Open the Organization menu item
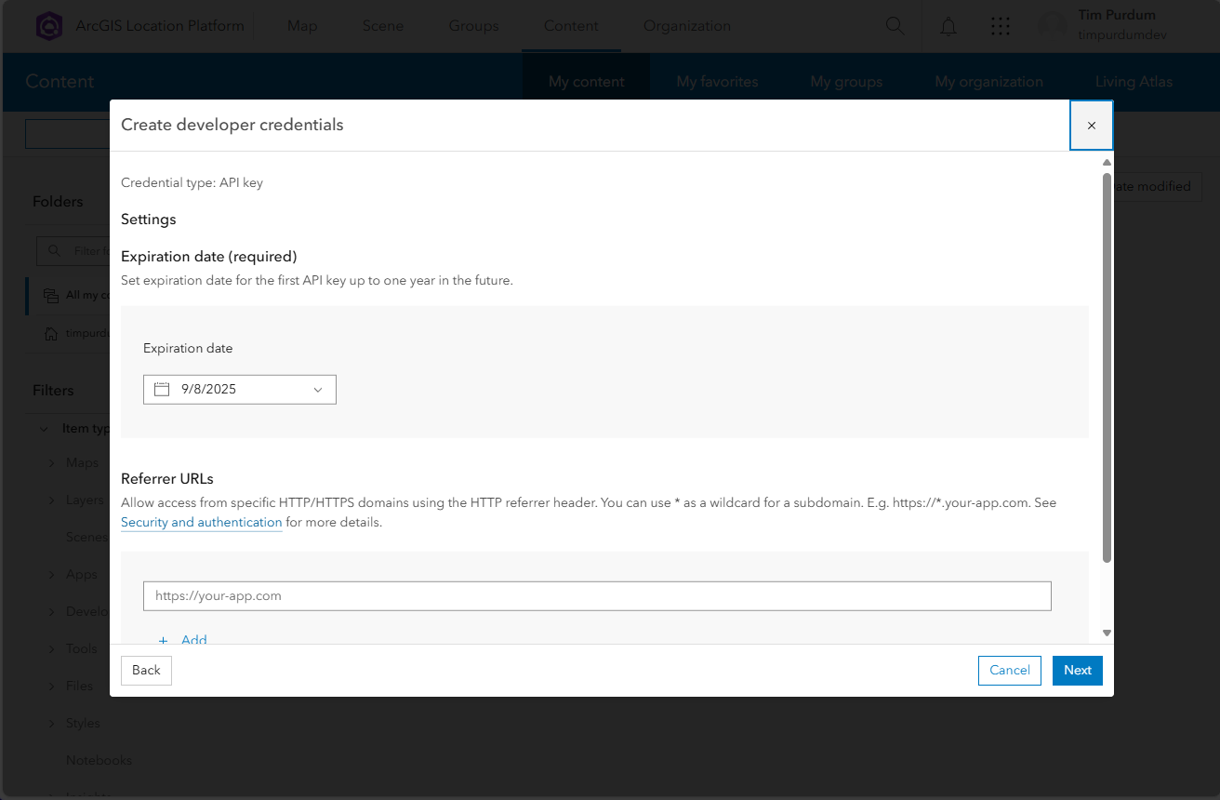1220x800 pixels. point(687,26)
